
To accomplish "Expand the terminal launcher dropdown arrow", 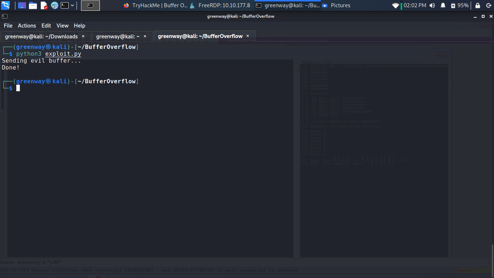I will (73, 5).
